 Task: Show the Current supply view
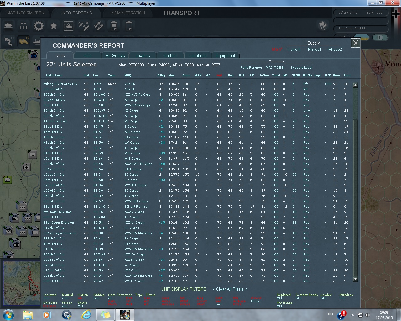294,49
